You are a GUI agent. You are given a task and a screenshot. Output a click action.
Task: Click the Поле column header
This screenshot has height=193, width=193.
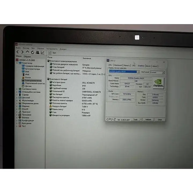50,57
